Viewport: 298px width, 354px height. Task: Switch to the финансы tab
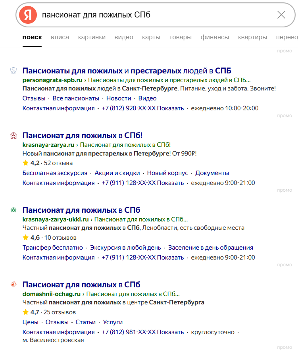(215, 37)
